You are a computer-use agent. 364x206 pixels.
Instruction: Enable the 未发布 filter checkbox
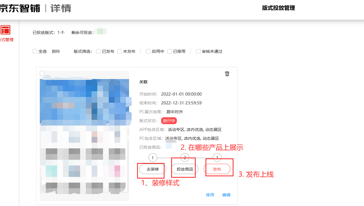point(120,51)
